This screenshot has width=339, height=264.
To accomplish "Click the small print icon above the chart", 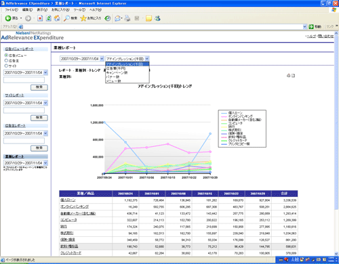I will coord(288,75).
